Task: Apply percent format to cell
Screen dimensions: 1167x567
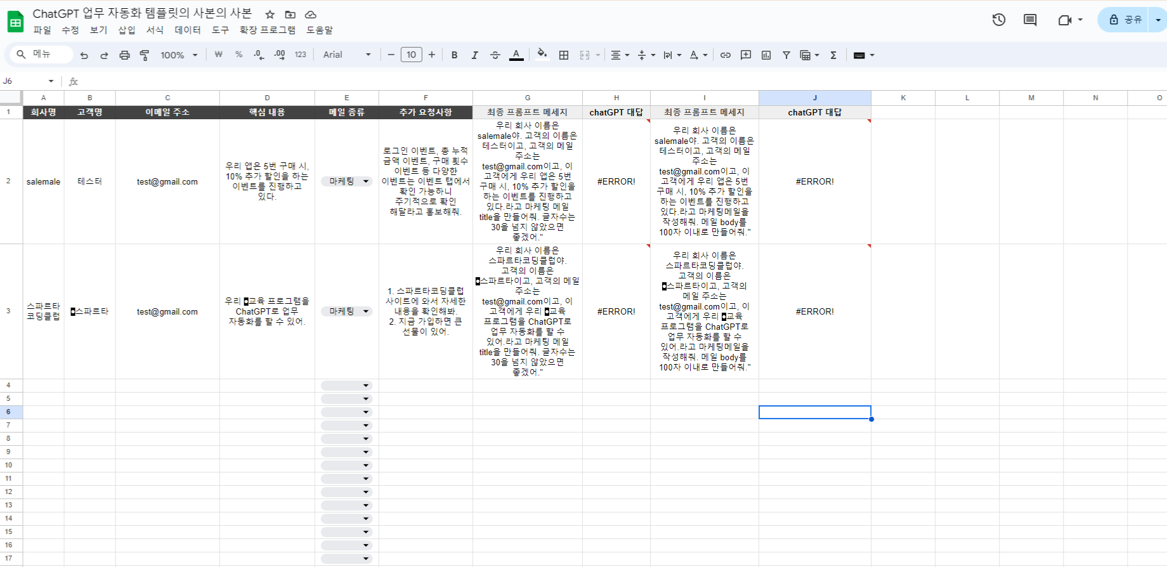Action: [x=239, y=55]
